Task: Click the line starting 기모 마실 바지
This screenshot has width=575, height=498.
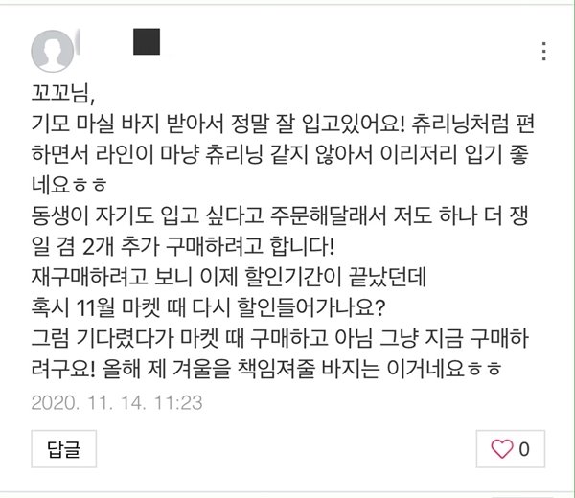Action: (283, 124)
